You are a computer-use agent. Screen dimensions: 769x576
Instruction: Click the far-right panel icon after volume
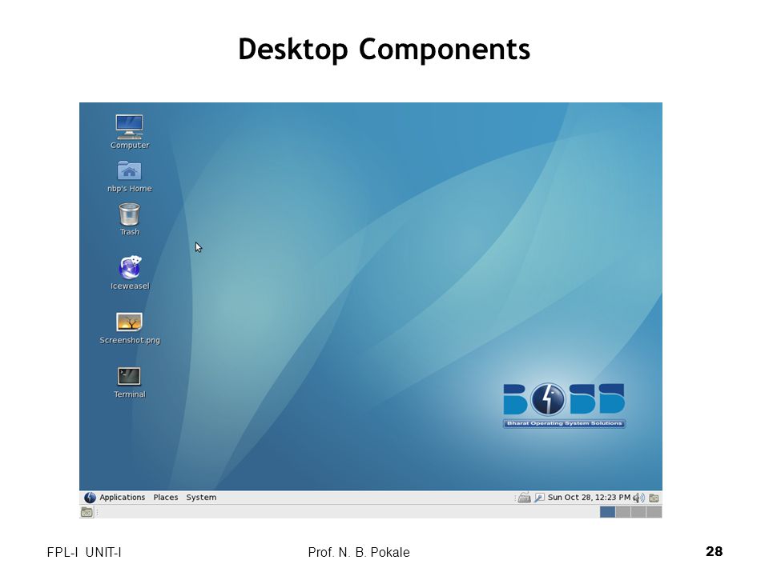(x=654, y=498)
